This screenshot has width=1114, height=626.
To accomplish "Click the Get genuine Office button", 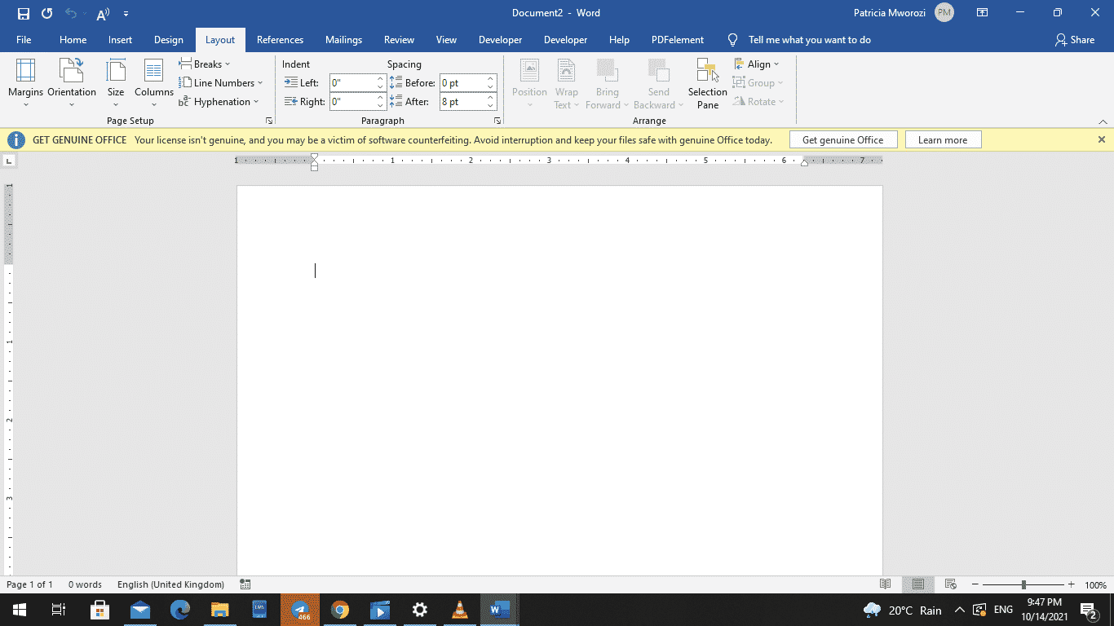I will [x=843, y=139].
